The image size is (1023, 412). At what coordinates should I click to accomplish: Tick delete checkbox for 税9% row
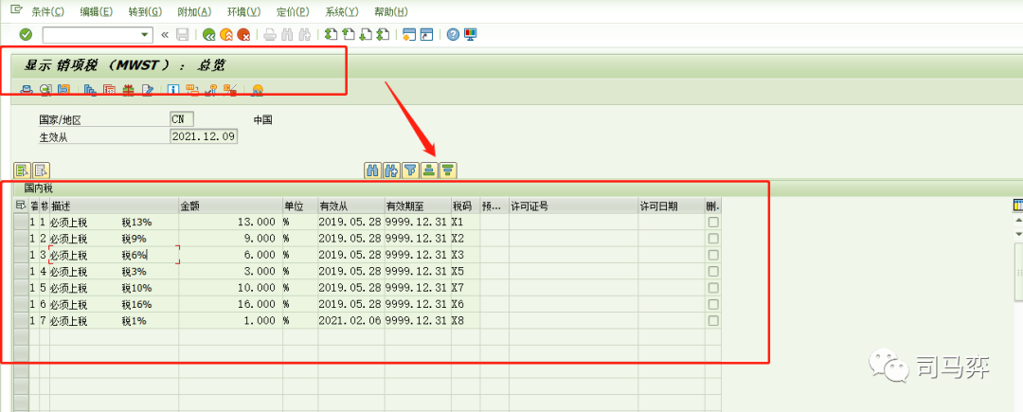click(714, 238)
